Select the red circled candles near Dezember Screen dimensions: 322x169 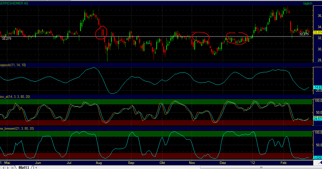(x=237, y=38)
